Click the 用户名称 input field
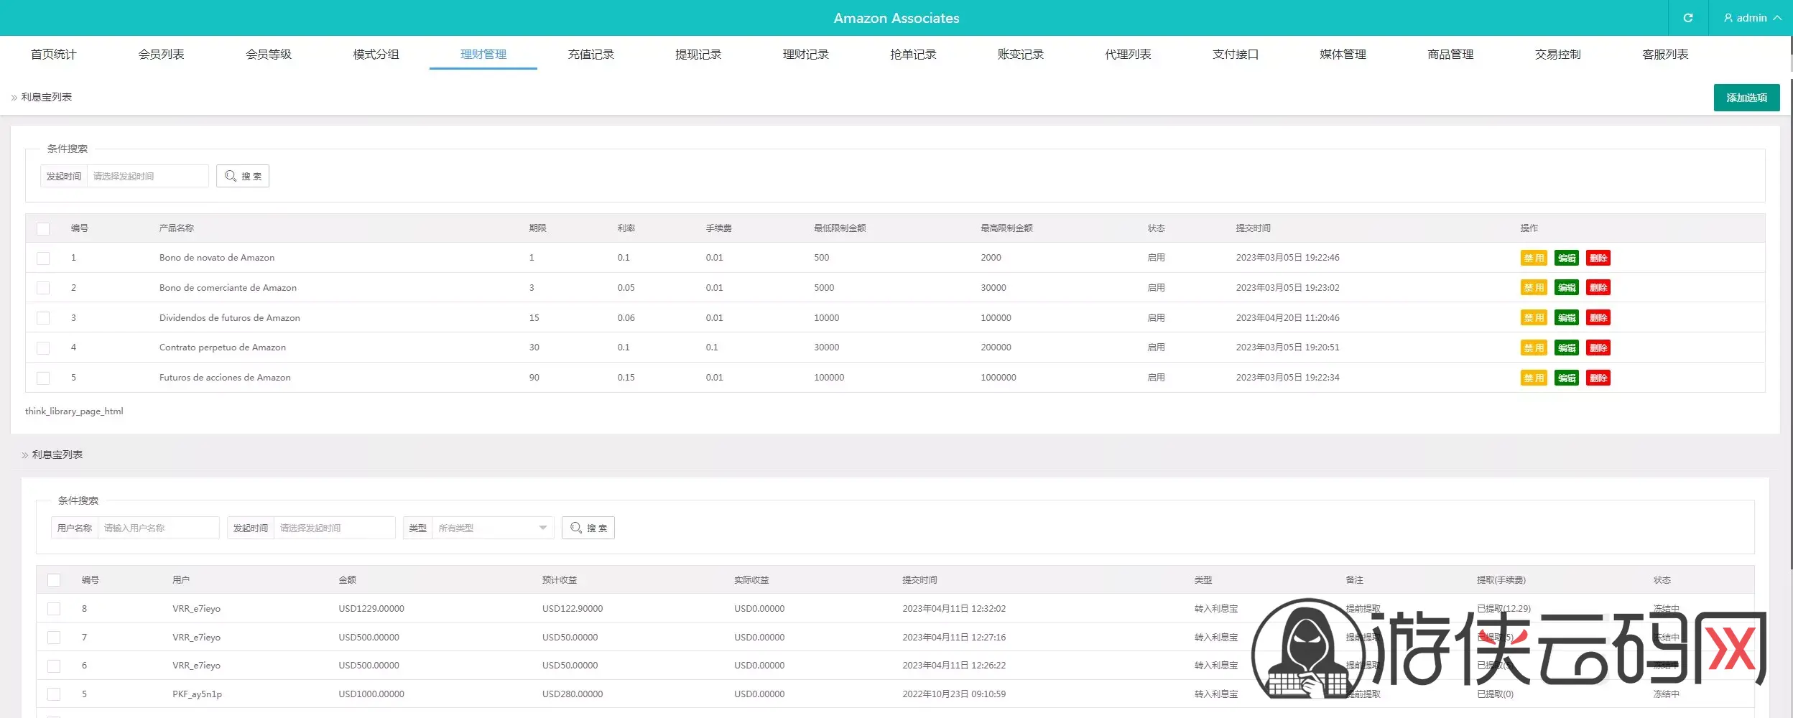 click(158, 528)
